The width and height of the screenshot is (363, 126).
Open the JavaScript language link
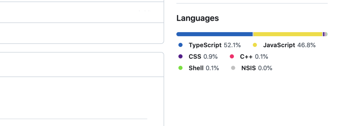click(x=279, y=45)
